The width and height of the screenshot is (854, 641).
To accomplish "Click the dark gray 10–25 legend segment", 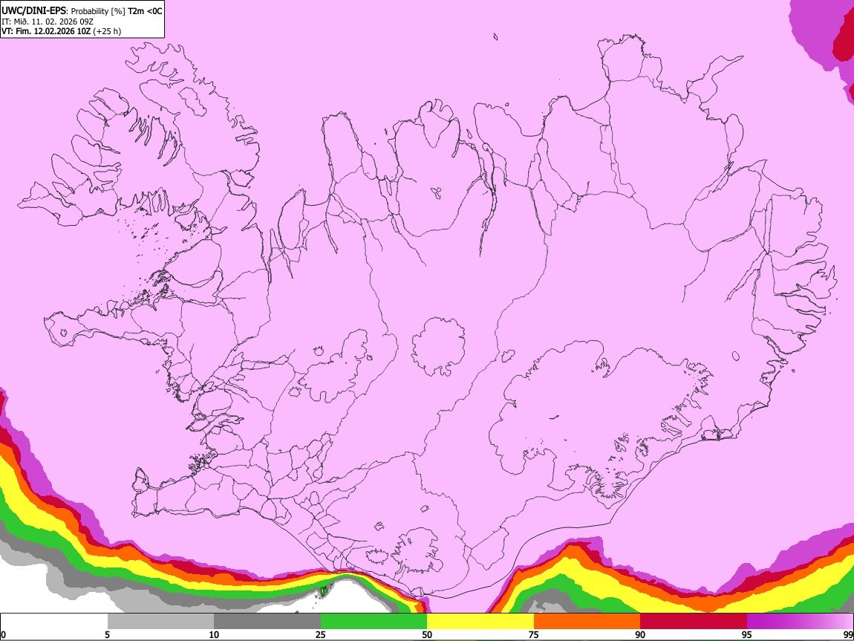I will pyautogui.click(x=267, y=621).
